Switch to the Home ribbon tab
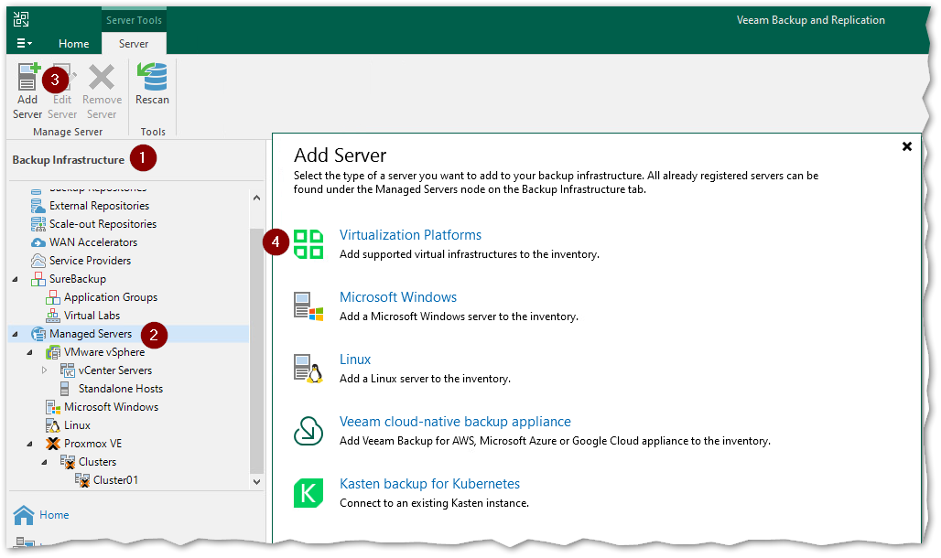 [74, 43]
